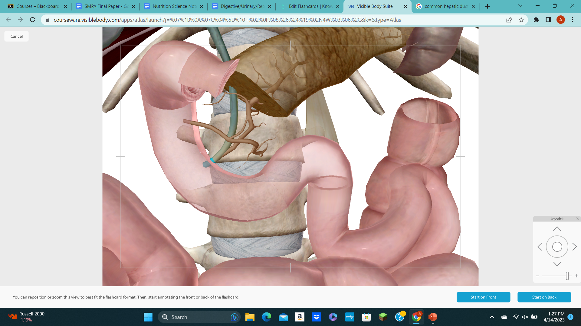Viewport: 581px width, 326px height.
Task: Click the zoom slider handle
Action: click(567, 276)
